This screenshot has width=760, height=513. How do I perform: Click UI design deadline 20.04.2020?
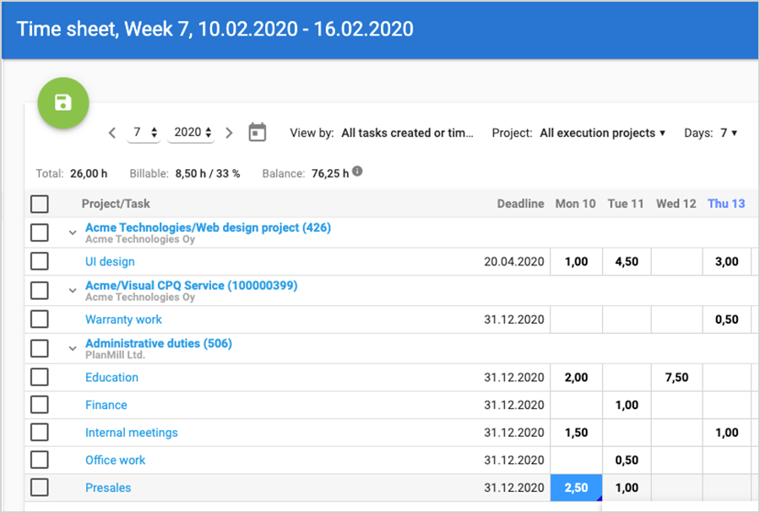513,261
